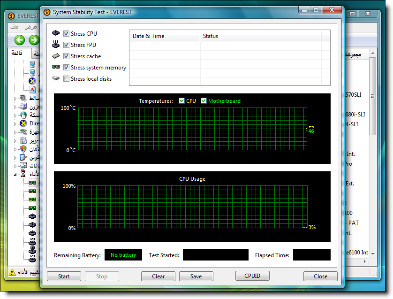Screen dimensions: 393x299
Task: Click the Stress CPU chip icon
Action: click(x=56, y=33)
